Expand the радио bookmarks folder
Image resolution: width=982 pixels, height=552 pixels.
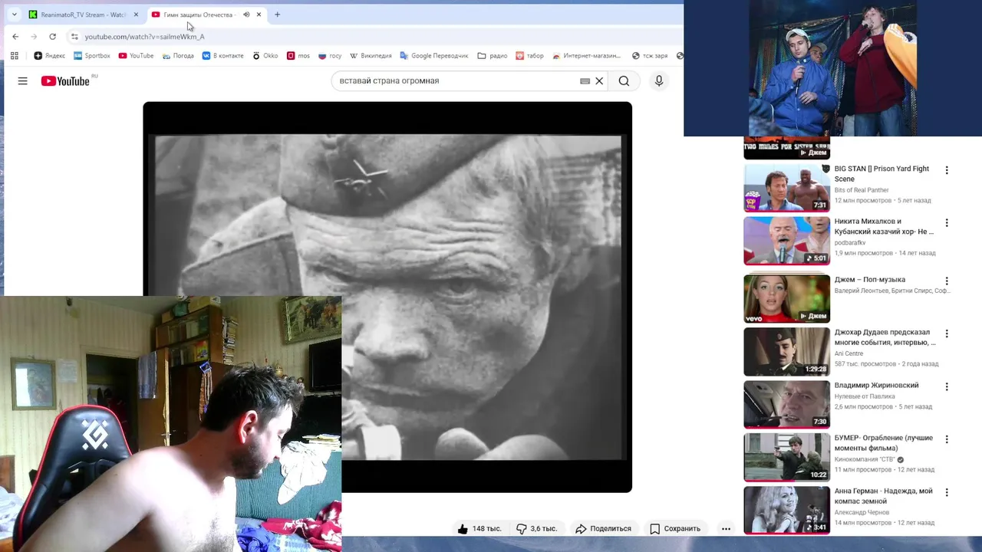[492, 56]
